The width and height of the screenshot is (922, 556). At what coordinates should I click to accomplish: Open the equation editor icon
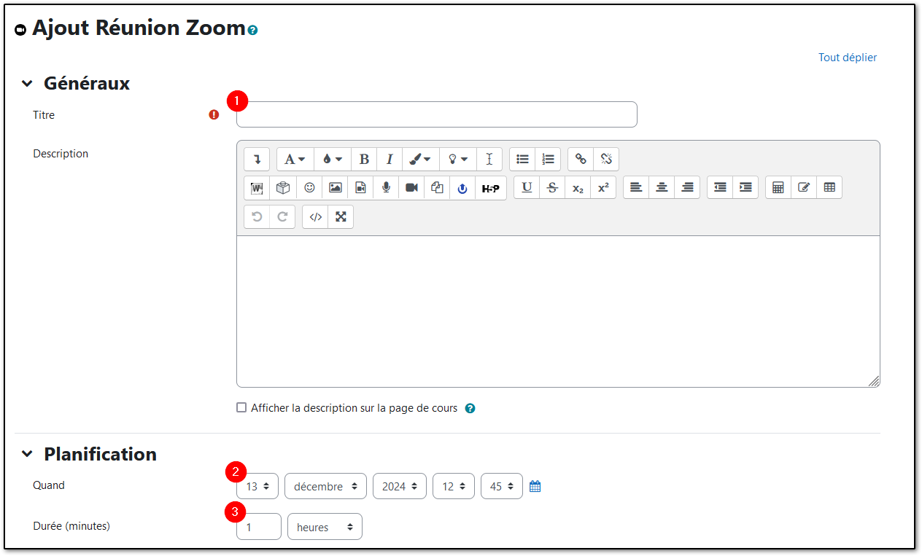coord(778,187)
